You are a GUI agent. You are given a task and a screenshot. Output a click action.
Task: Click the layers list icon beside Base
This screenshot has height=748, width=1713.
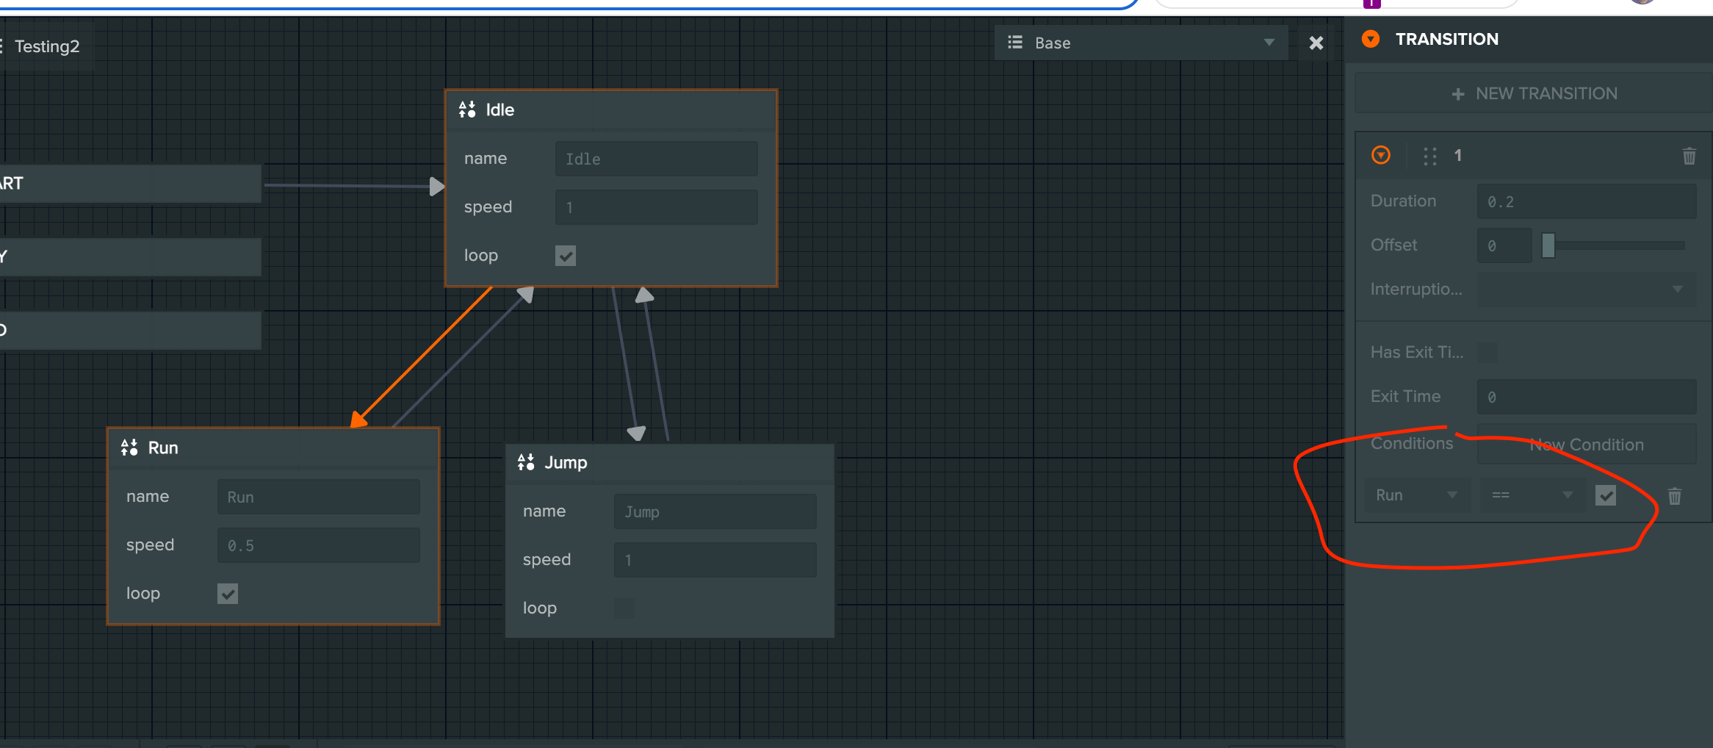coord(1015,43)
